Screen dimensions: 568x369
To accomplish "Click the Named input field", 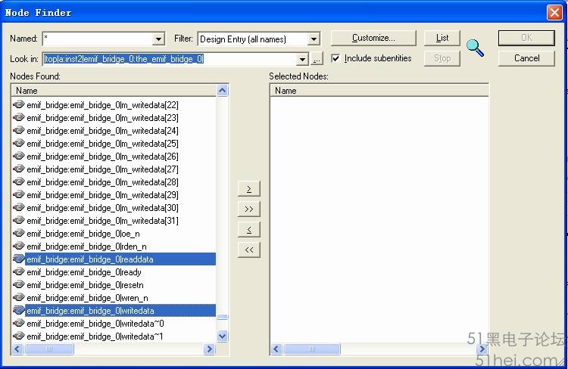I will tap(98, 39).
